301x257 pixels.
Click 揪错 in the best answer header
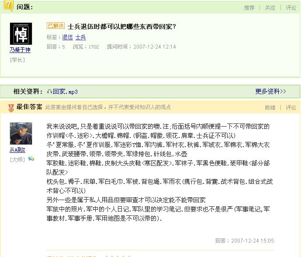point(270,108)
